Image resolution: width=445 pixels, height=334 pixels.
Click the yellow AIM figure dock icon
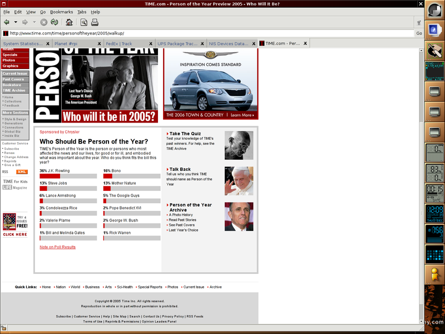[x=434, y=274]
